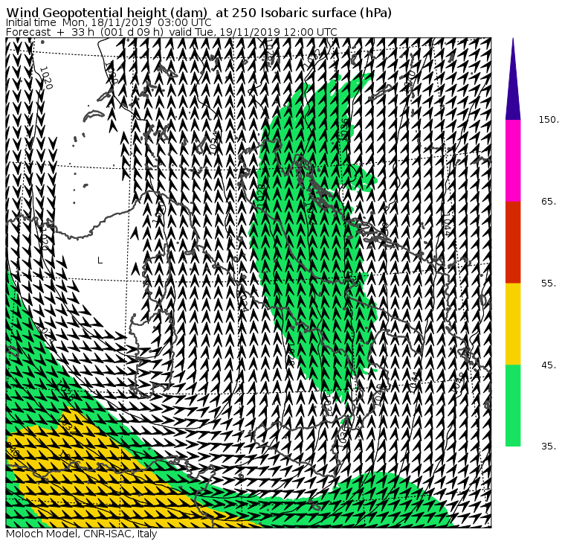
Task: Click the 'Initial time Mon, 18/11/2019' line
Action: coord(109,22)
